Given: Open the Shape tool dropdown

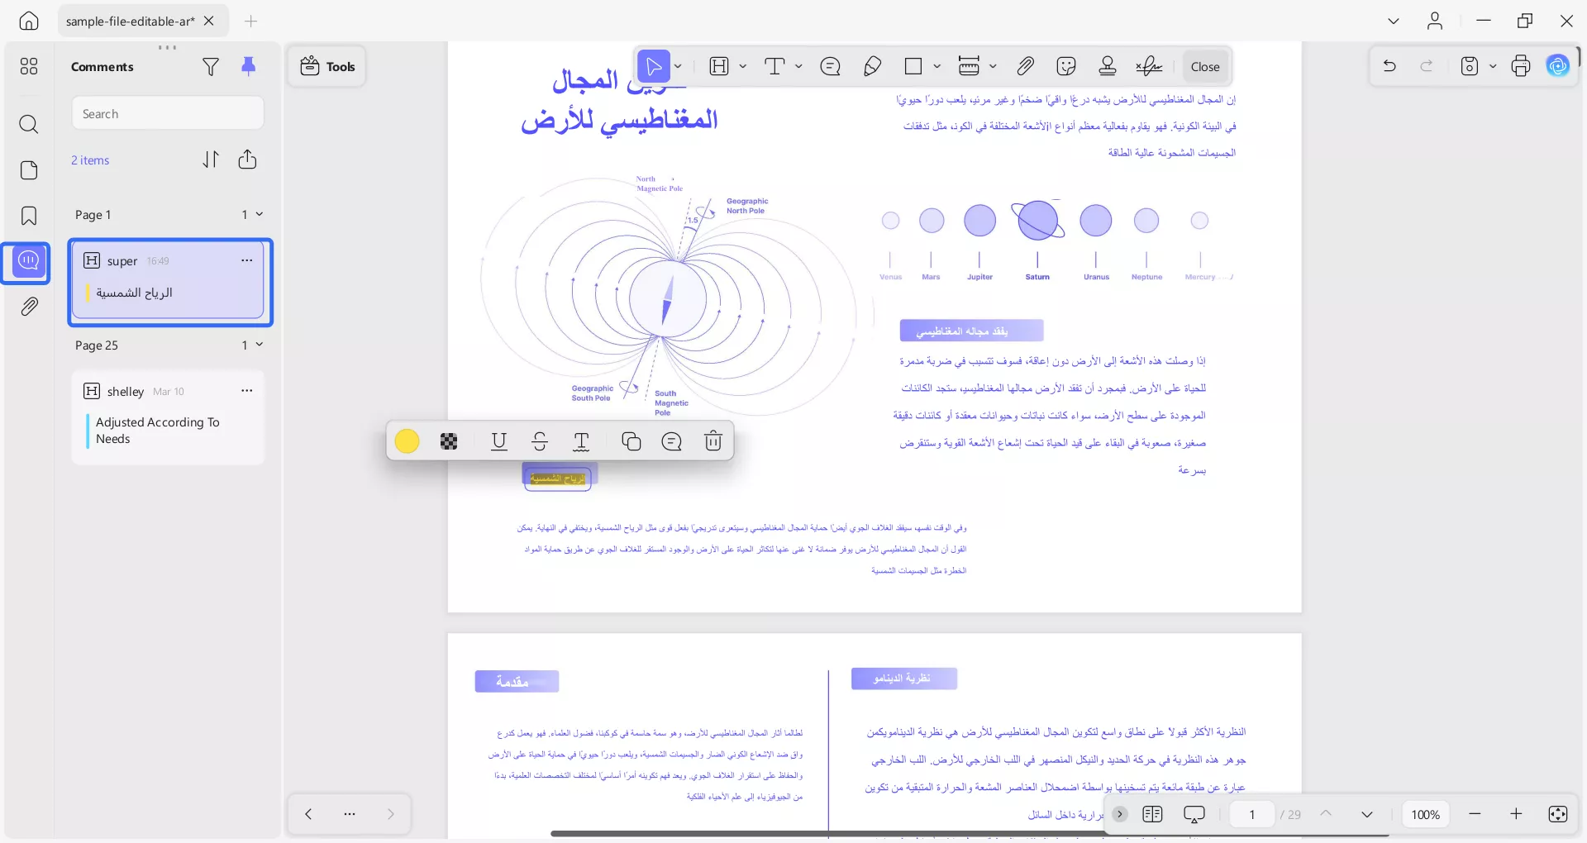Looking at the screenshot, I should point(938,66).
